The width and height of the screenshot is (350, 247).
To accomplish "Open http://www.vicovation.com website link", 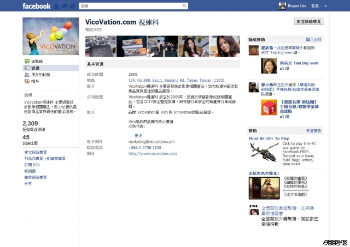I will 153,154.
